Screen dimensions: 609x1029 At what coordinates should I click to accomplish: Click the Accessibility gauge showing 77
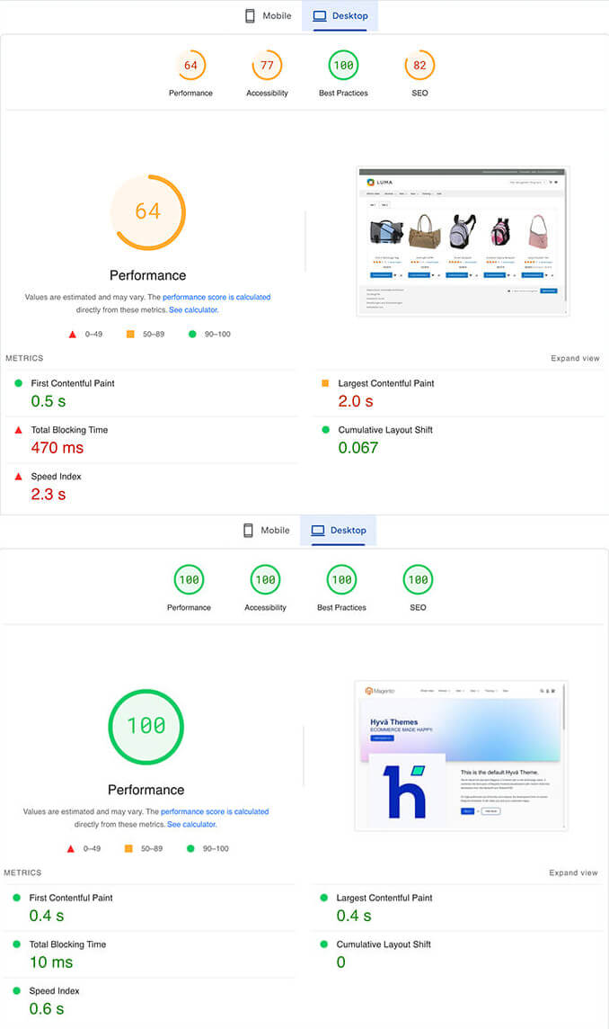coord(267,66)
